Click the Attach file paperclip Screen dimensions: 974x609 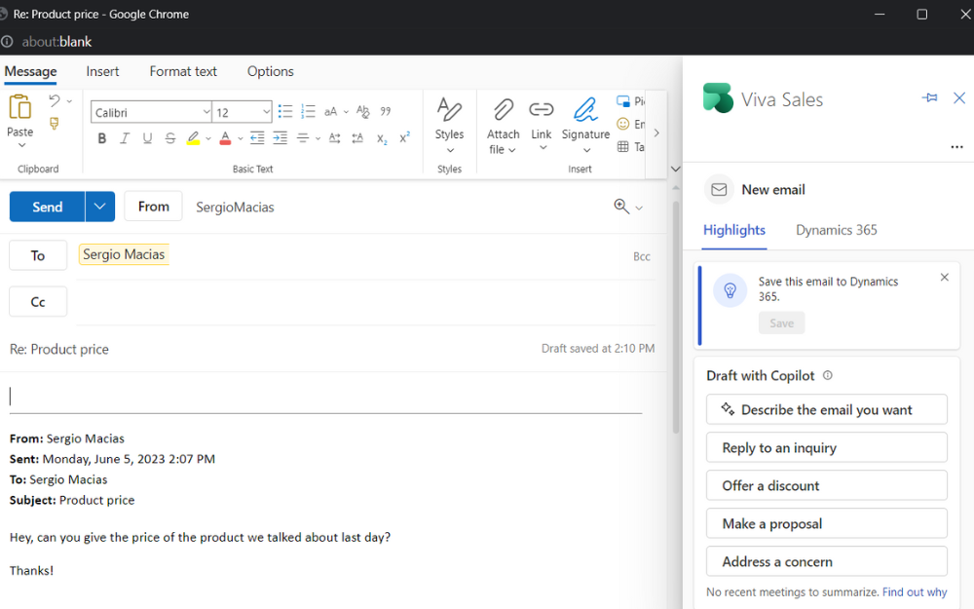(503, 111)
